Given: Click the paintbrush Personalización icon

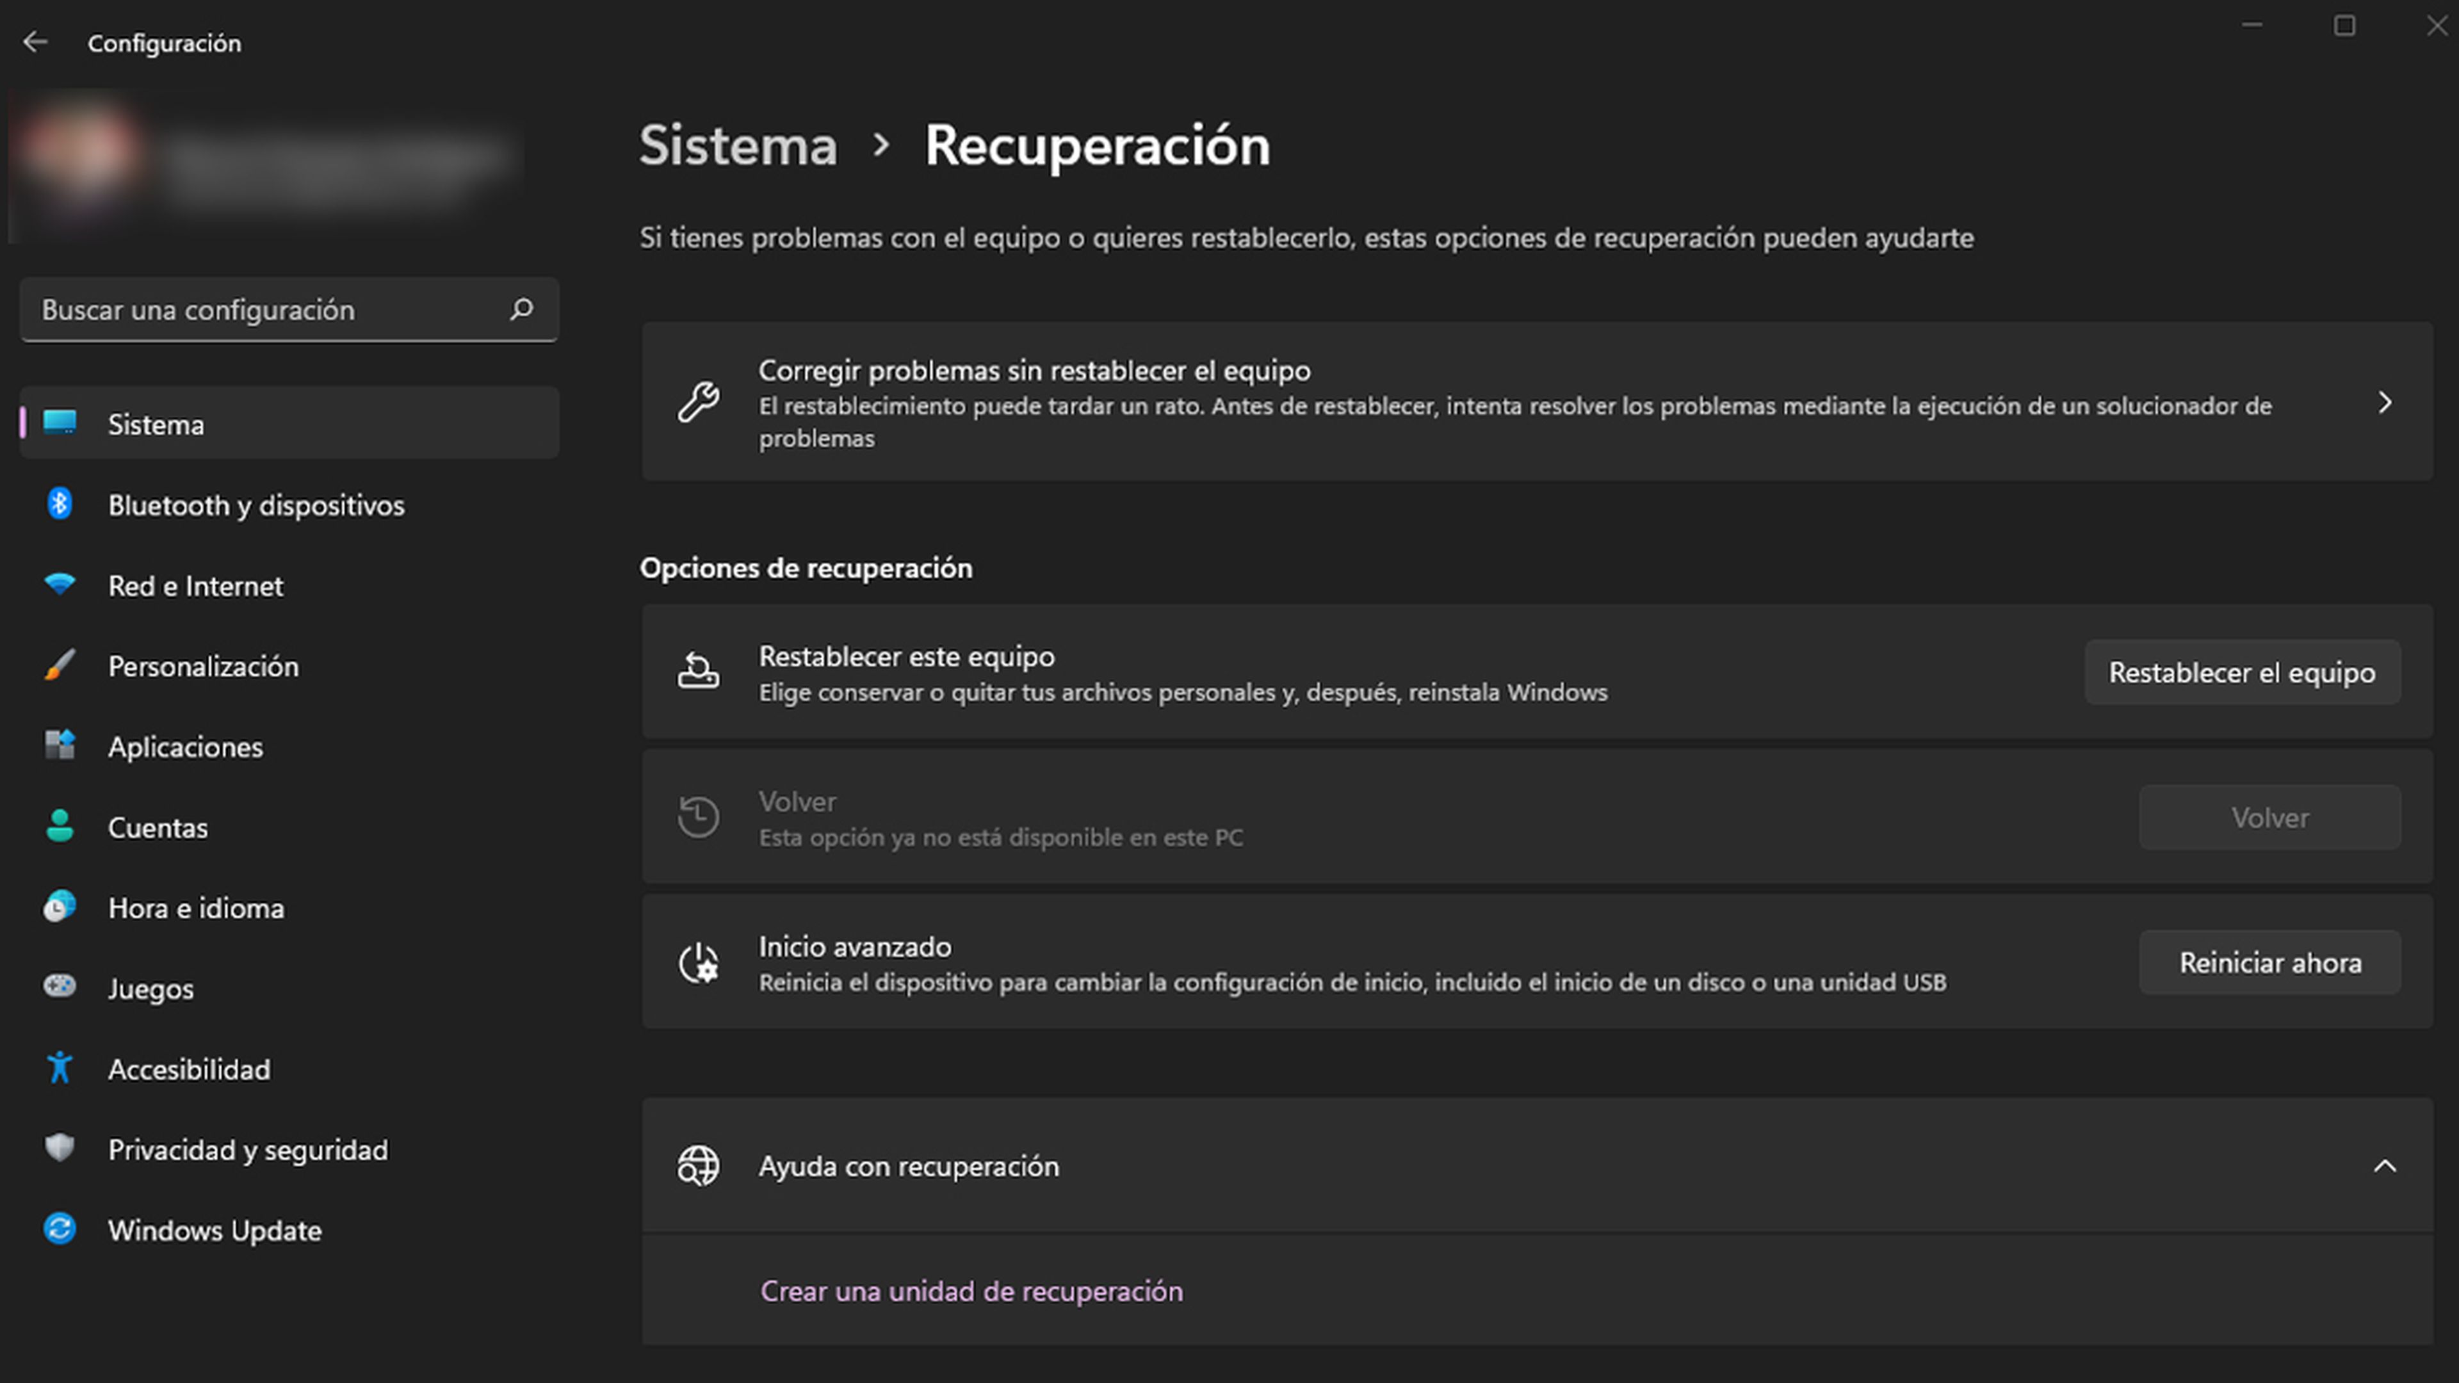Looking at the screenshot, I should click(x=59, y=665).
